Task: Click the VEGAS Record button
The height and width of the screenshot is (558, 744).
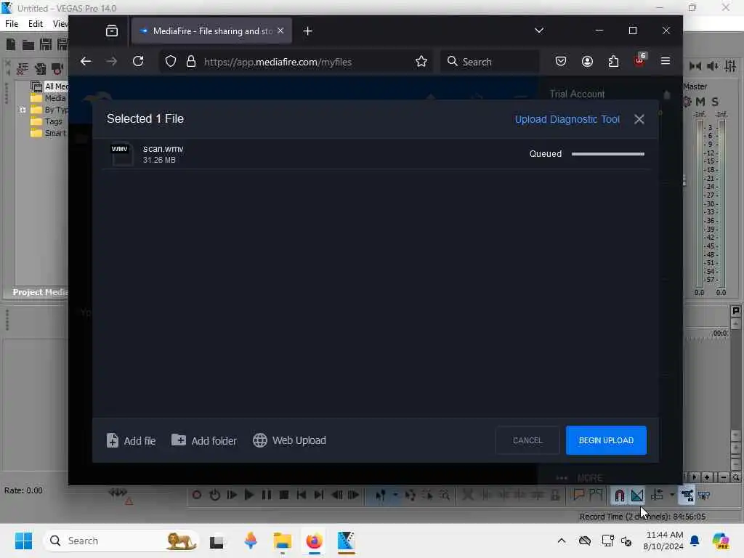Action: click(x=196, y=496)
